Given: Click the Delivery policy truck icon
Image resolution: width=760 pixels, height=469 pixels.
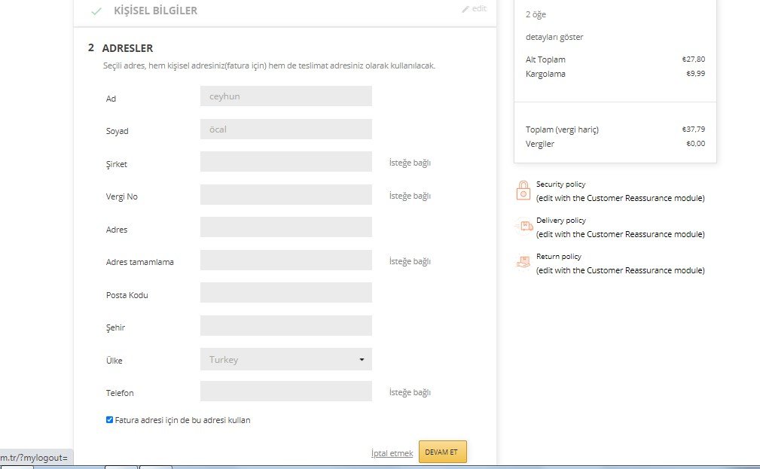Looking at the screenshot, I should (524, 227).
